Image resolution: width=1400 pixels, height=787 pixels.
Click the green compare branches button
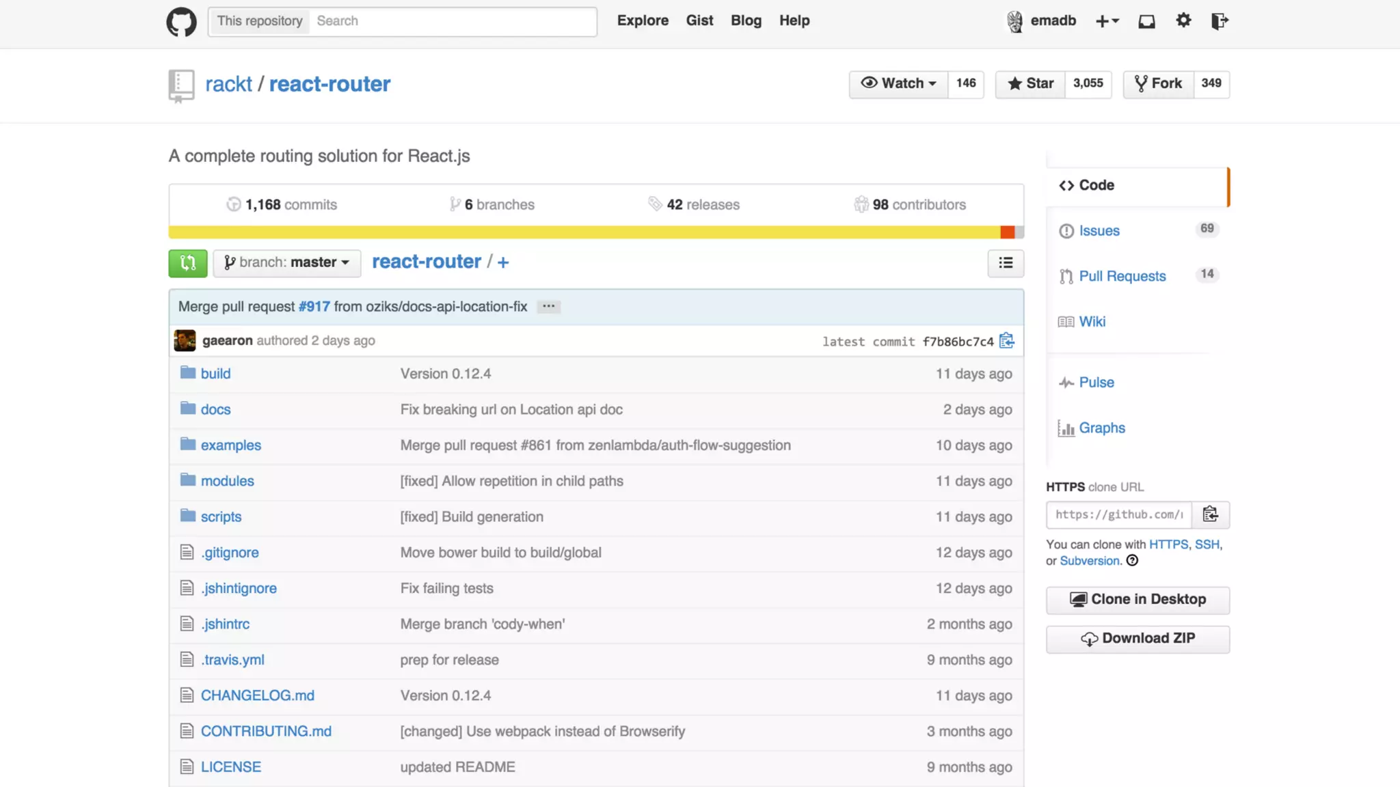188,263
